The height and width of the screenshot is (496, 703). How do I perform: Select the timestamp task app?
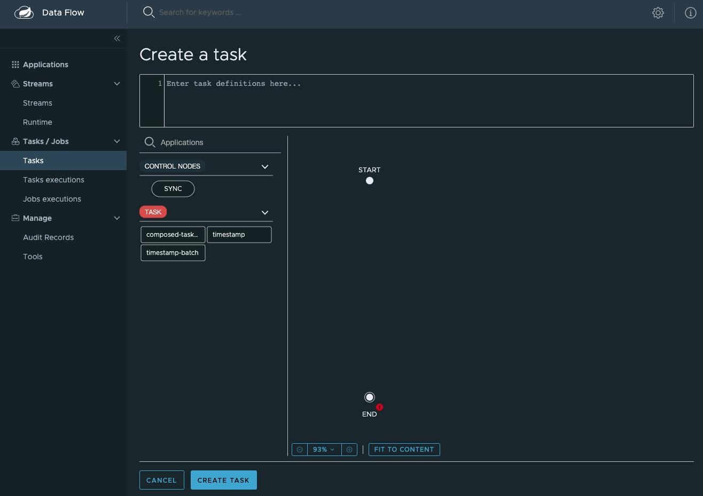tap(239, 235)
